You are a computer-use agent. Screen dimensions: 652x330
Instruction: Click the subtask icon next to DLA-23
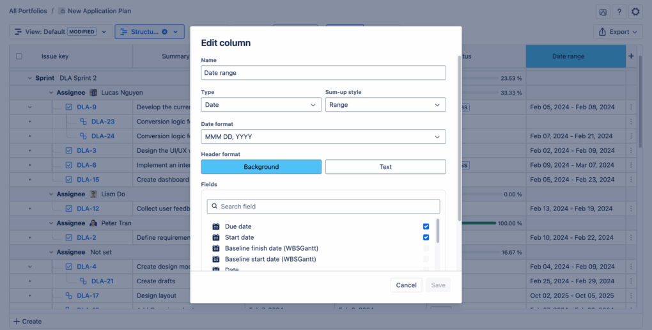(x=83, y=122)
